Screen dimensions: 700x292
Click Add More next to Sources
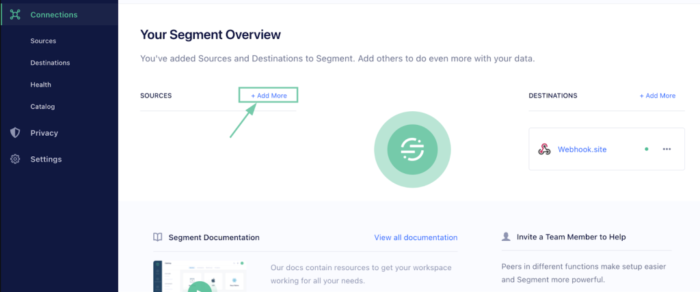click(x=269, y=96)
